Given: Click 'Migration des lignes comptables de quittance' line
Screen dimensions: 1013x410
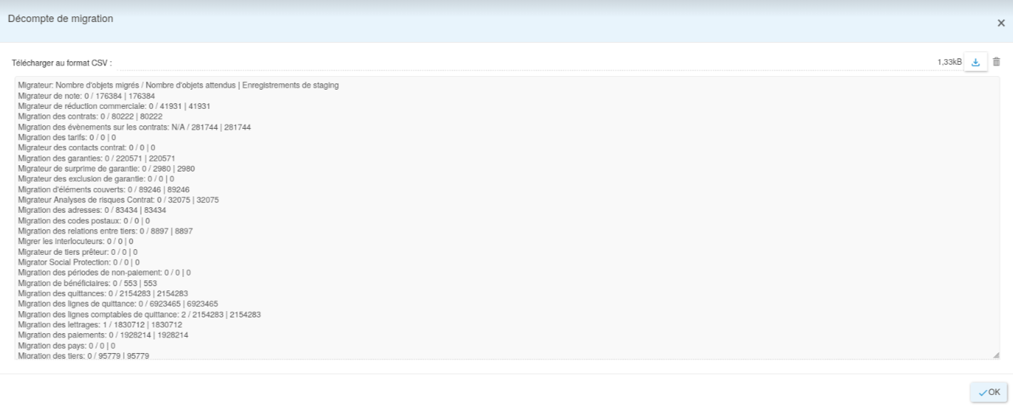Looking at the screenshot, I should 139,315.
